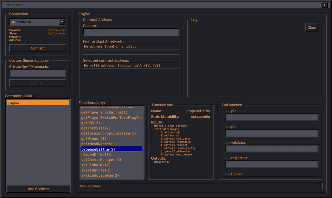Click the validator argument input field
332x198 pixels.
tap(272, 149)
